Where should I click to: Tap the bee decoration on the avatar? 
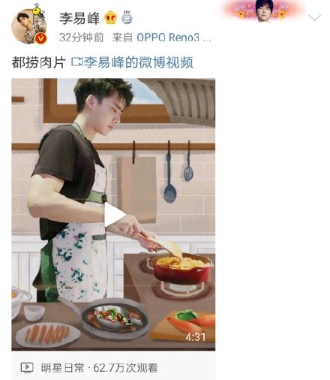click(x=39, y=11)
